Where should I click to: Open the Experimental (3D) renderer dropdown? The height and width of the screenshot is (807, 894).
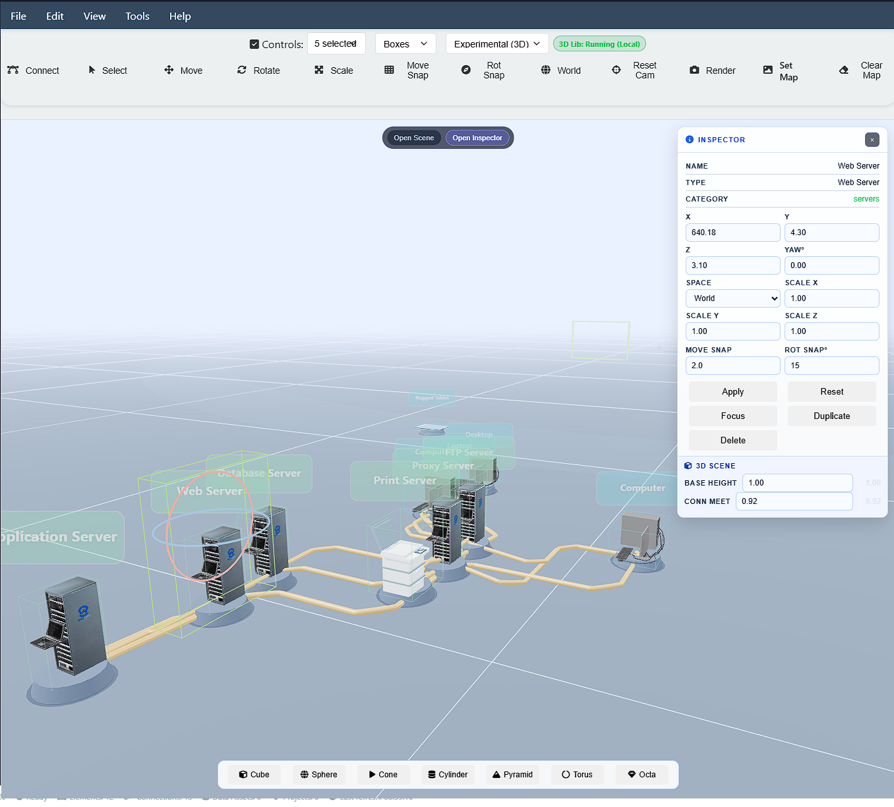click(496, 43)
